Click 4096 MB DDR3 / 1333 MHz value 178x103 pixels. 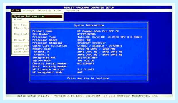96,49
